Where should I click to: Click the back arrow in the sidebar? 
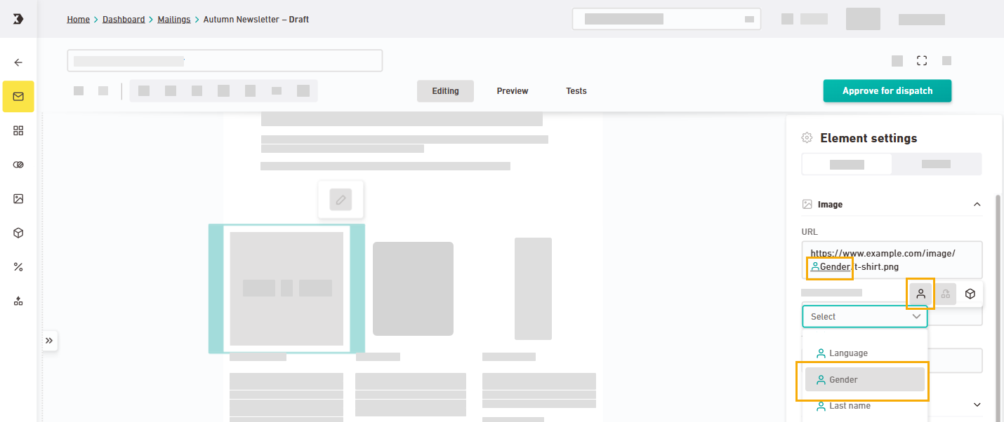[x=18, y=62]
